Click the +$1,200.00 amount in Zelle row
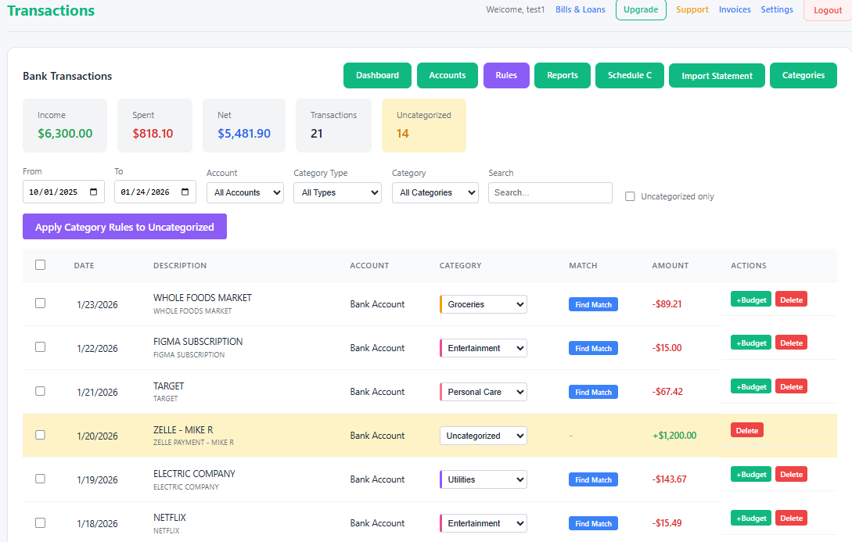852x542 pixels. [x=674, y=436]
